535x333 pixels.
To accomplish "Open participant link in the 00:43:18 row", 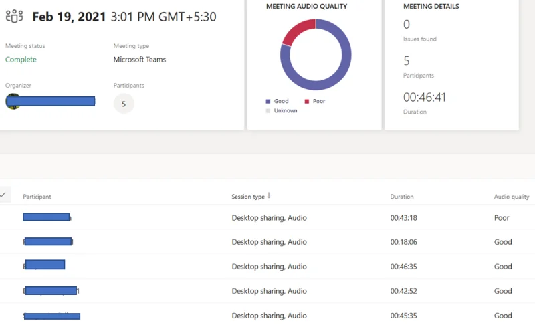I will pyautogui.click(x=47, y=217).
